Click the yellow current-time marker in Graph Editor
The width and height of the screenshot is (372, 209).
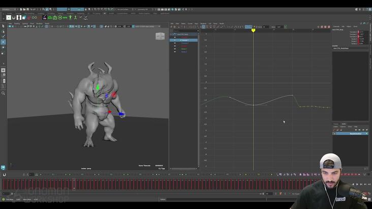pyautogui.click(x=254, y=30)
